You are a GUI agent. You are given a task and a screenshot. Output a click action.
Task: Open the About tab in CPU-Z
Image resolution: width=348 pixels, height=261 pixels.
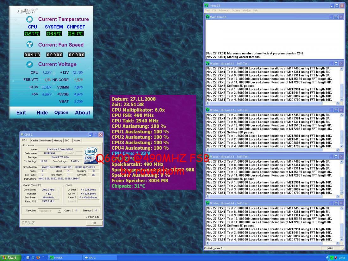point(77,140)
